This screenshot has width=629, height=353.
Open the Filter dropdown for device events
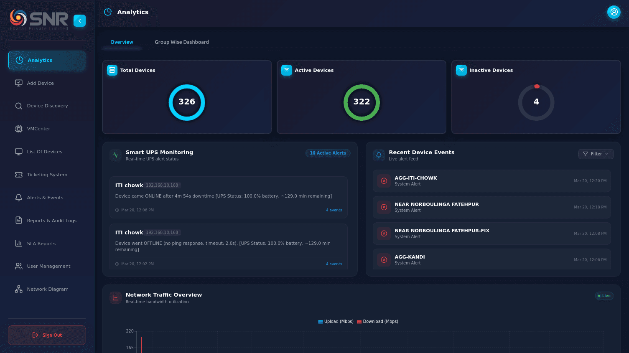pos(596,154)
